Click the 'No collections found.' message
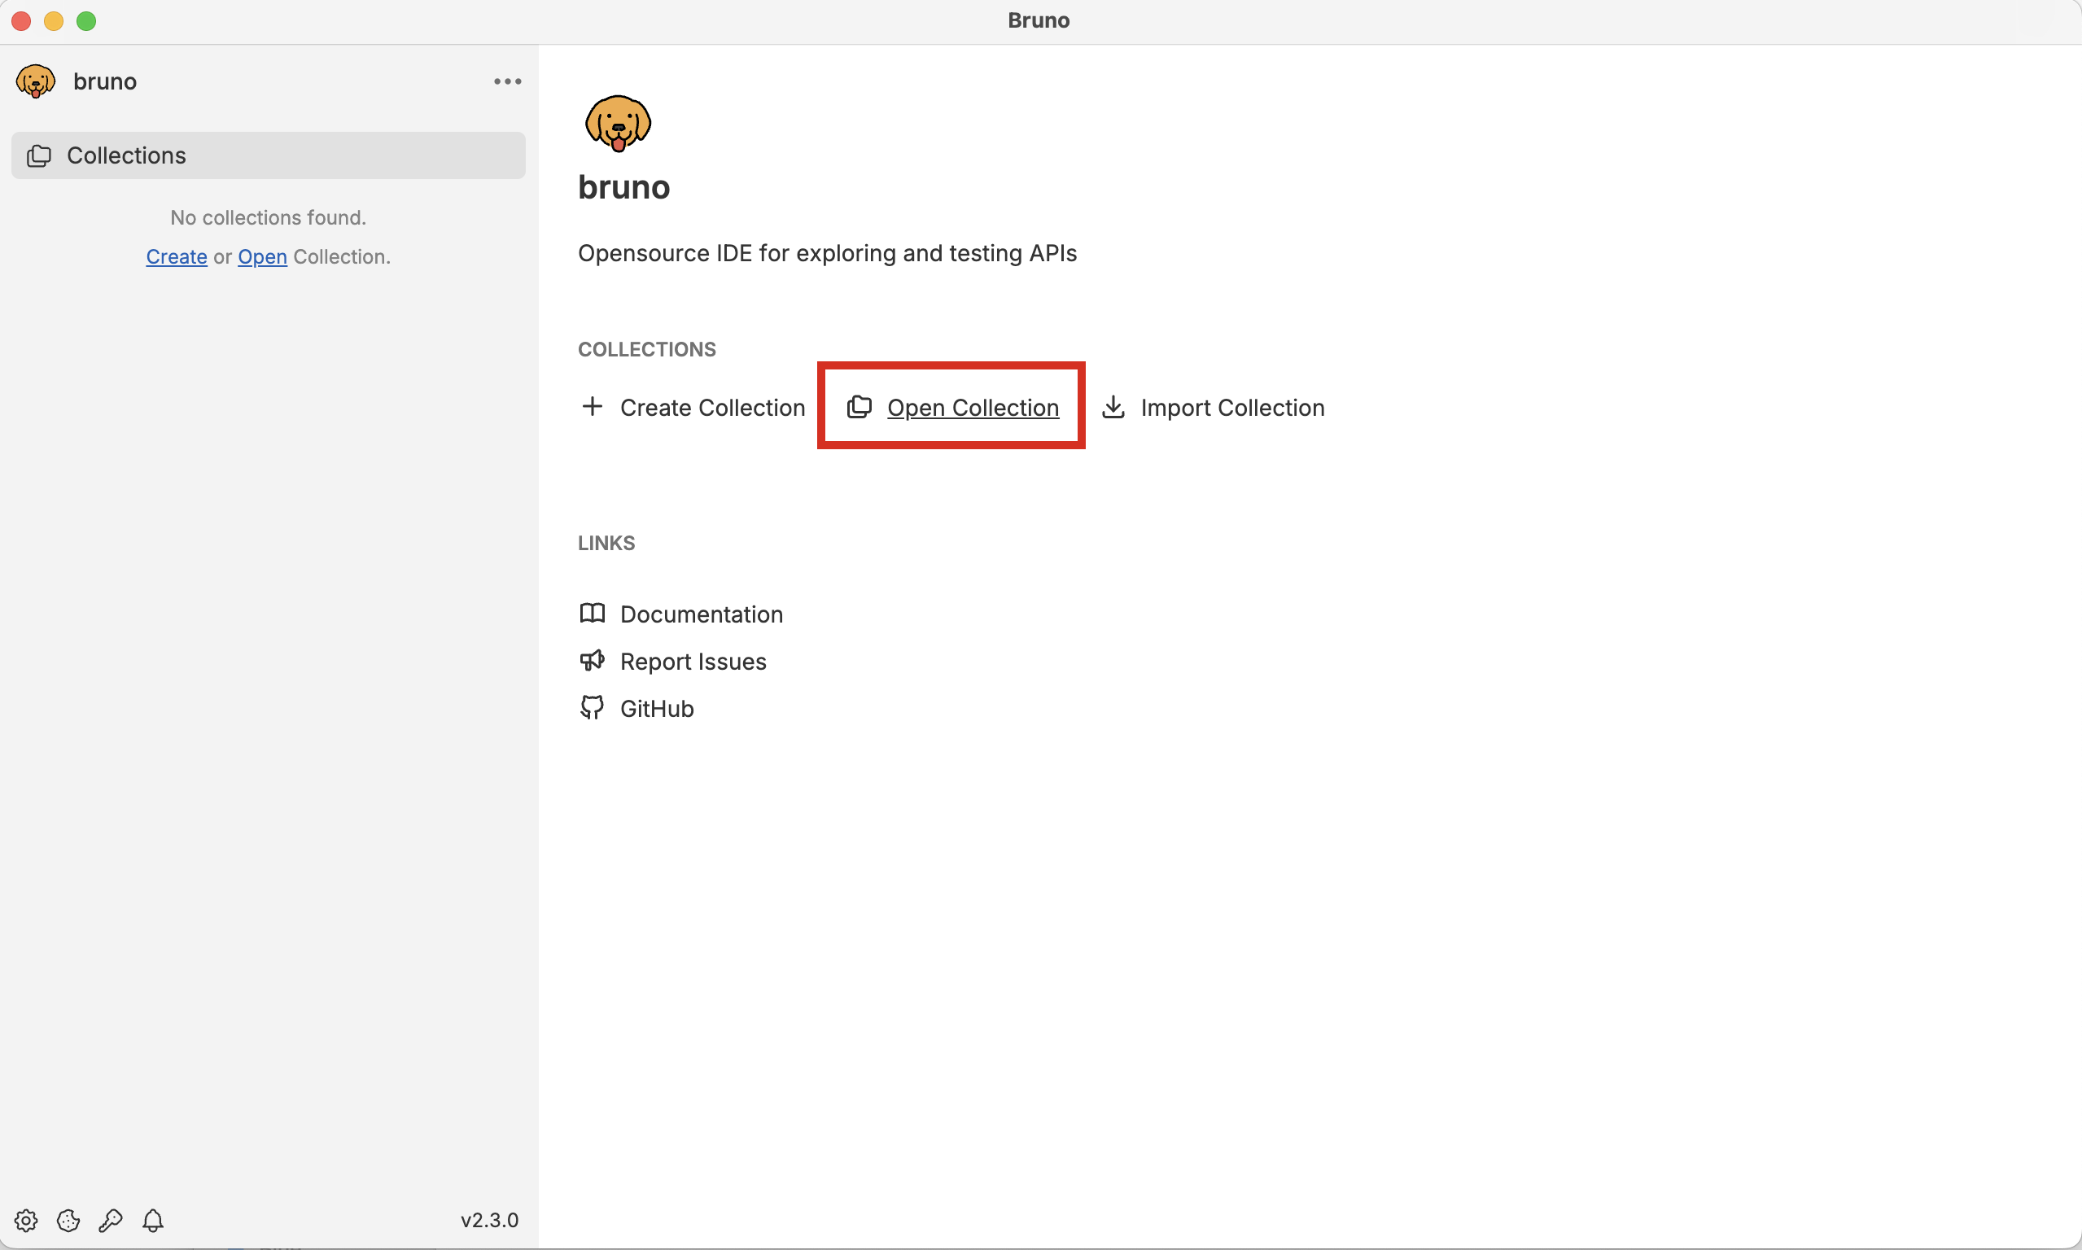Viewport: 2082px width, 1250px height. tap(268, 217)
